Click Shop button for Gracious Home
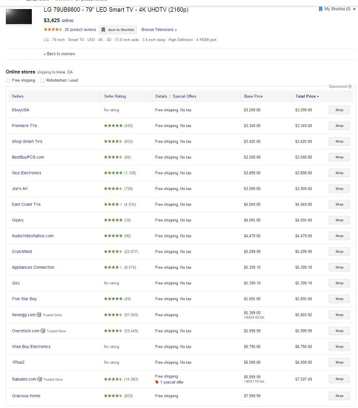This screenshot has width=358, height=408. pyautogui.click(x=339, y=396)
